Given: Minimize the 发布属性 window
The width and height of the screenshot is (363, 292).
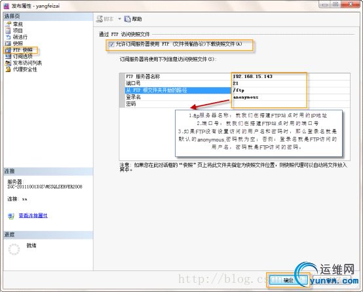Looking at the screenshot, I should 325,5.
